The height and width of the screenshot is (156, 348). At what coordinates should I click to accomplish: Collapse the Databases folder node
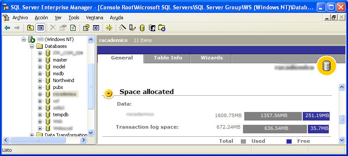pos(32,46)
